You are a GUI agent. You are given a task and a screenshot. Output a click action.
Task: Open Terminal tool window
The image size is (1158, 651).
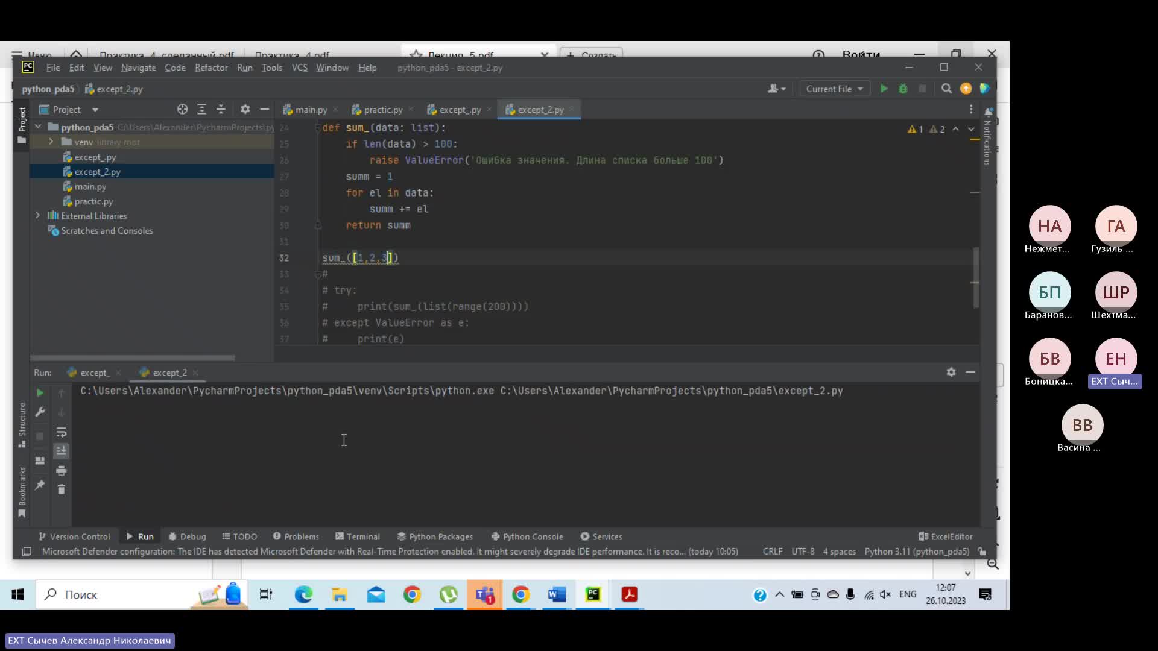tap(358, 536)
